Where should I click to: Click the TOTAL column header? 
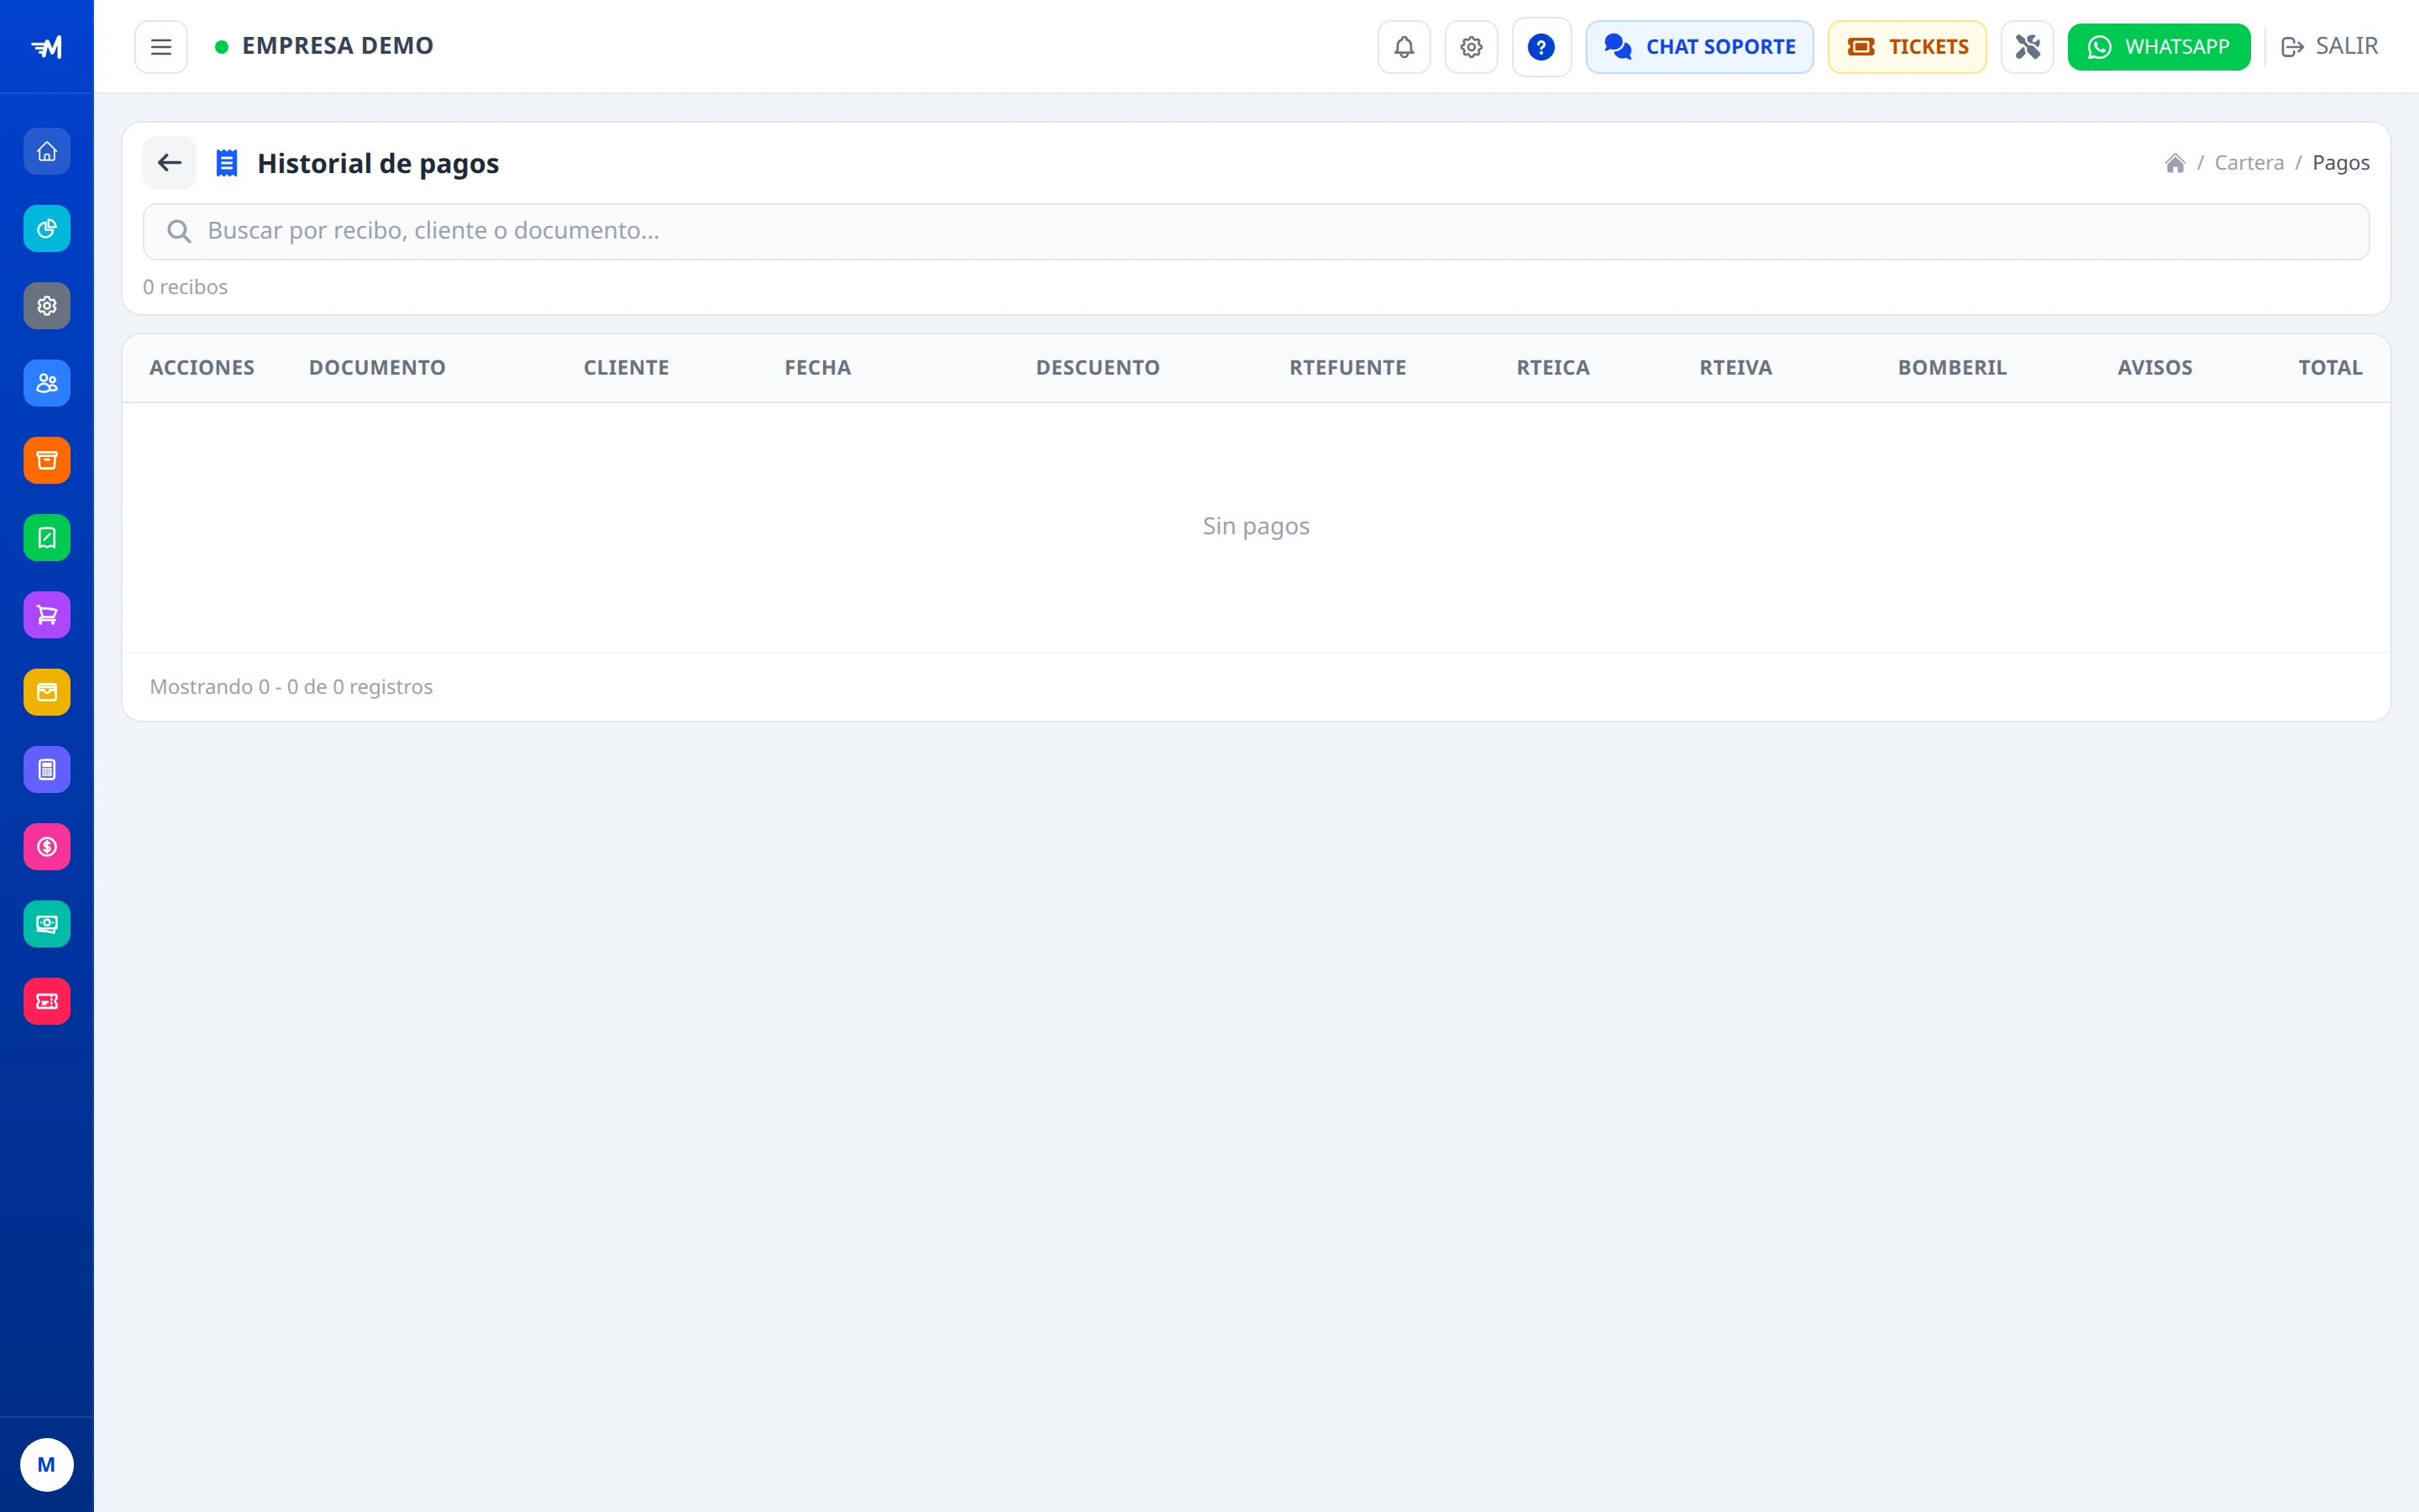pyautogui.click(x=2329, y=368)
